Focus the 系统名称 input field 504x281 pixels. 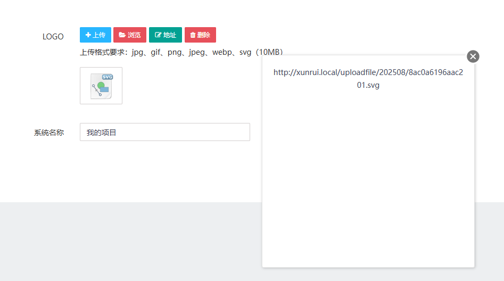tap(165, 132)
